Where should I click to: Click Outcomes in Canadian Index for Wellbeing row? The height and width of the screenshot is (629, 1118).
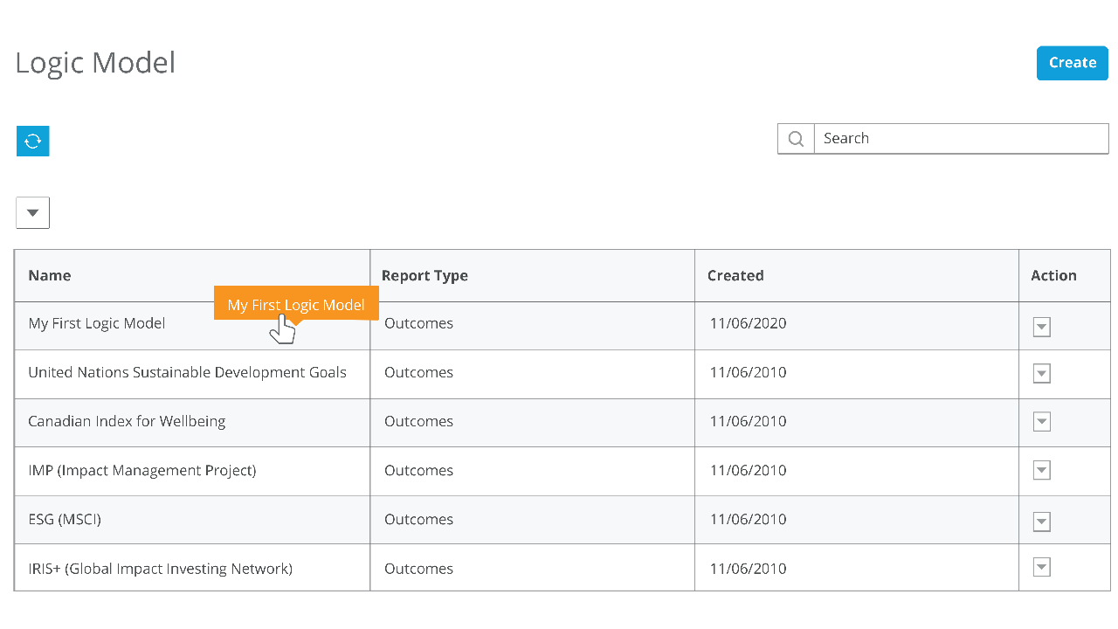coord(418,421)
